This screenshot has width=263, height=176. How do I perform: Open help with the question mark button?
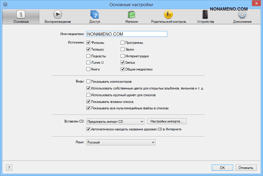point(9,167)
